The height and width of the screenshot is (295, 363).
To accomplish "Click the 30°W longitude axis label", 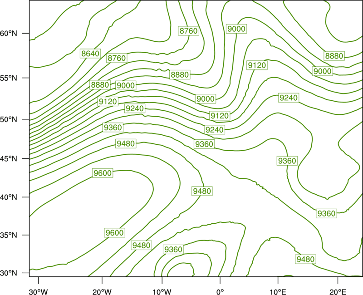I will tap(39, 291).
